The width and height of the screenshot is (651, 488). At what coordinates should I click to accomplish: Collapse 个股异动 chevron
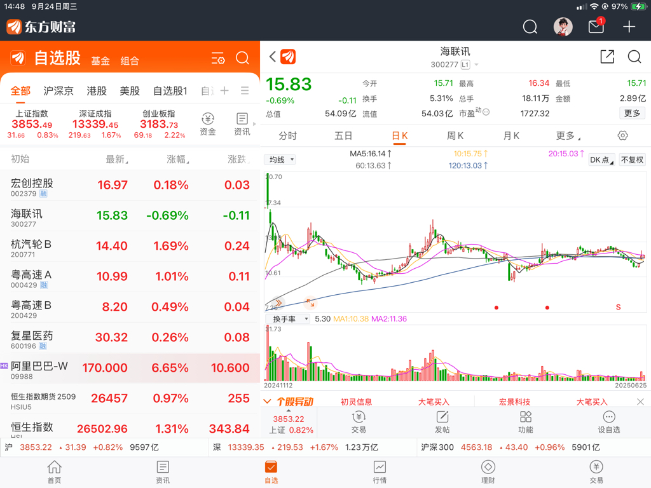(x=268, y=402)
